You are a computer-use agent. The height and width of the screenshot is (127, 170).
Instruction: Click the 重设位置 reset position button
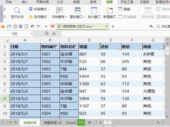coord(163,17)
